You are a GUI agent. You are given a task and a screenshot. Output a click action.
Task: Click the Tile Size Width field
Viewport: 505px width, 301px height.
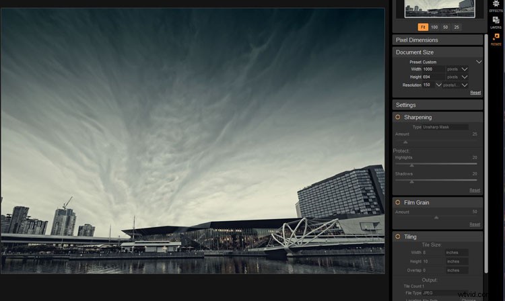click(x=434, y=253)
